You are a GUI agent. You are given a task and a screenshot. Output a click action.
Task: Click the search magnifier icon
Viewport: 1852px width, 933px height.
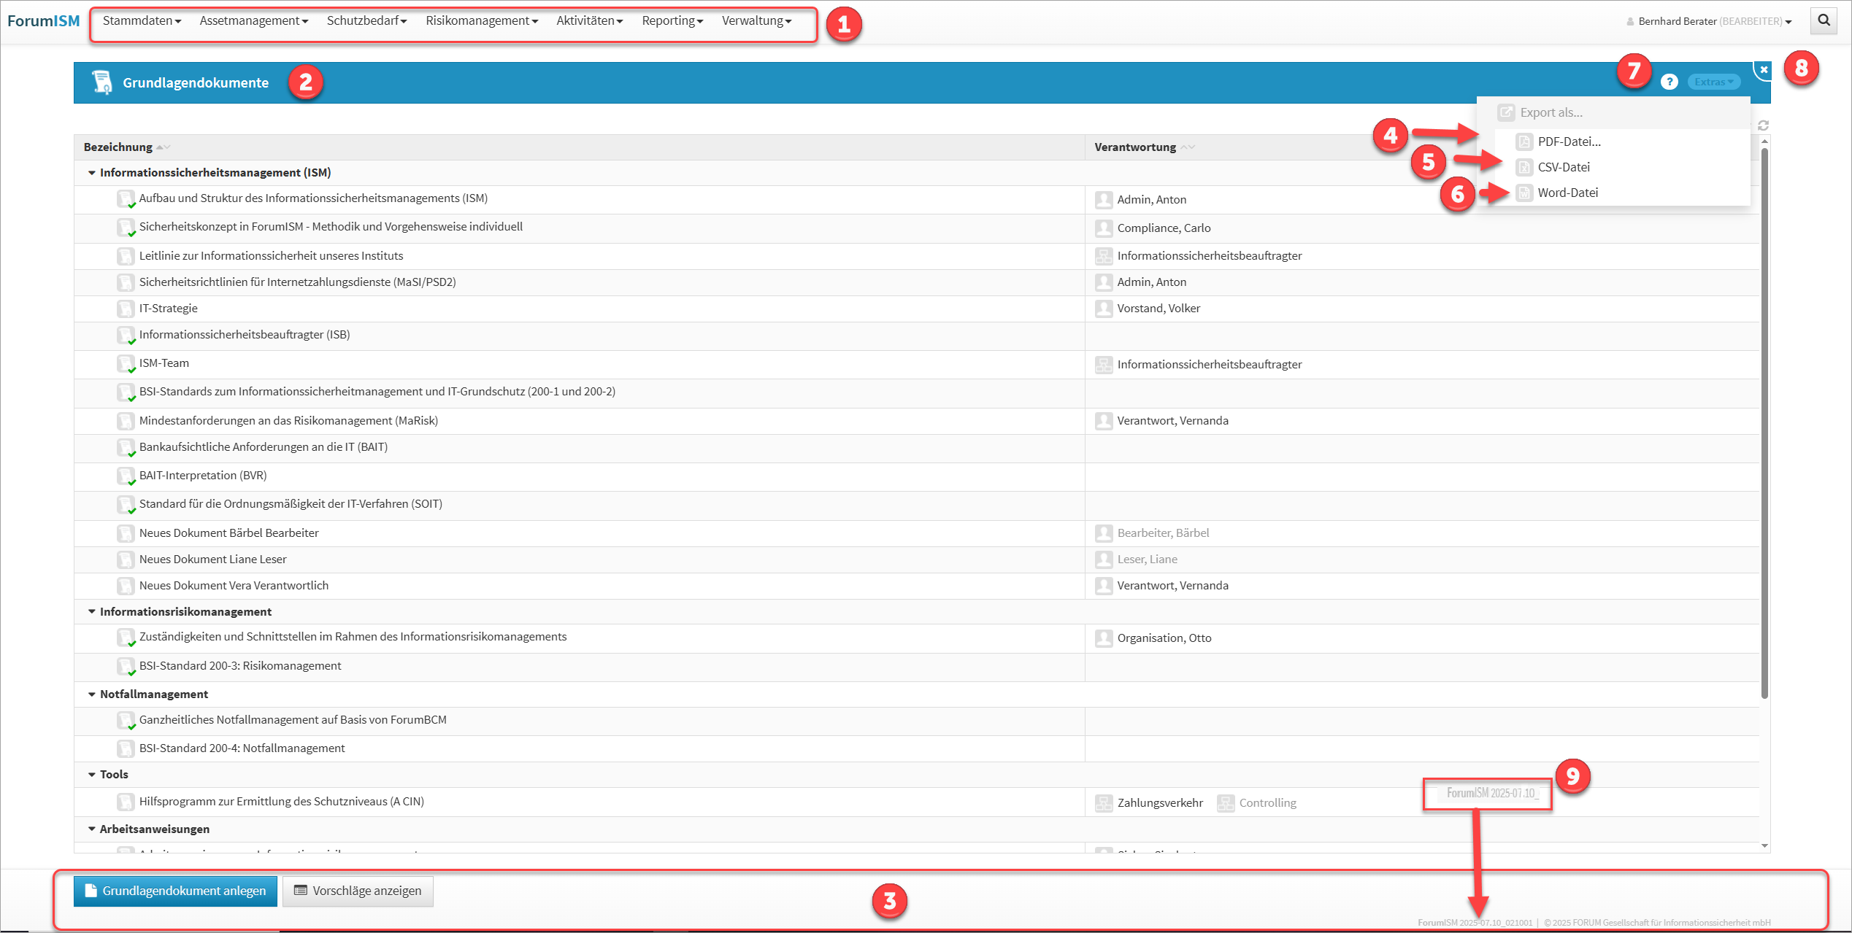pos(1824,20)
